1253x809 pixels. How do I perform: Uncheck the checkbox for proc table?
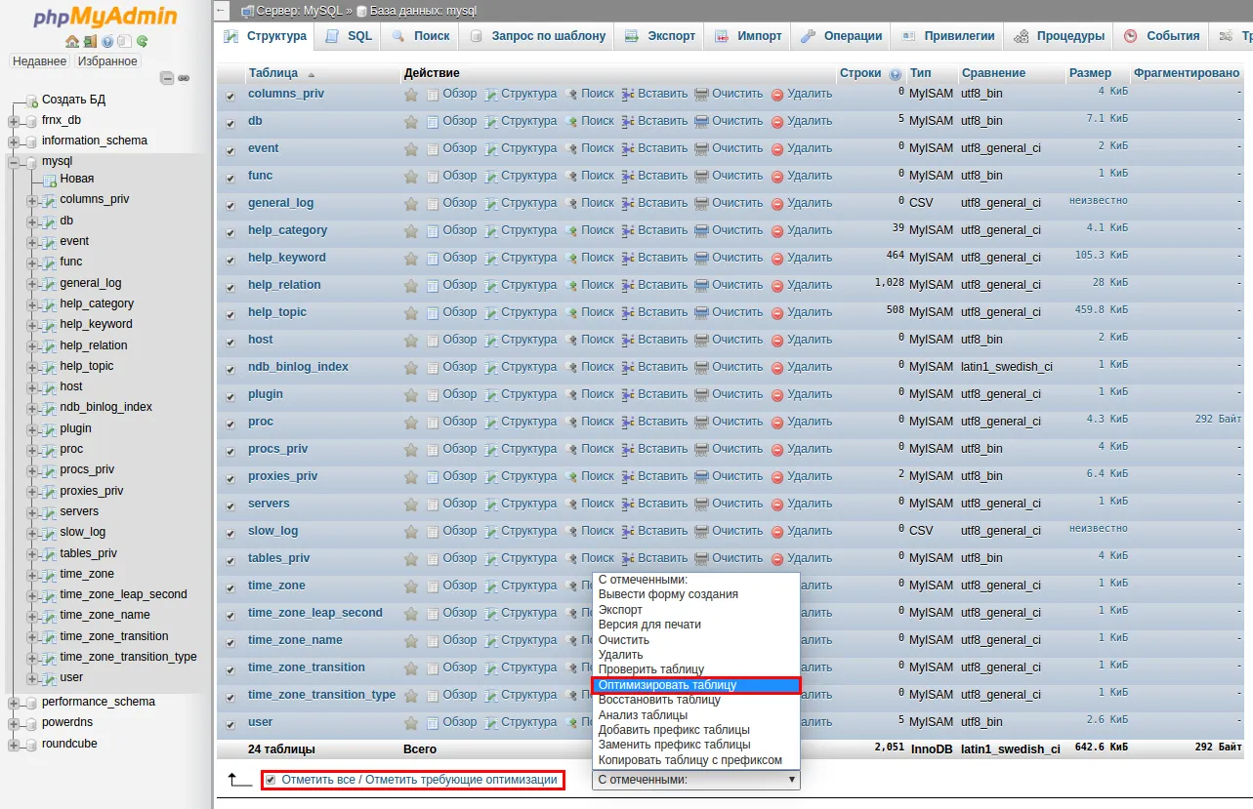tap(230, 424)
